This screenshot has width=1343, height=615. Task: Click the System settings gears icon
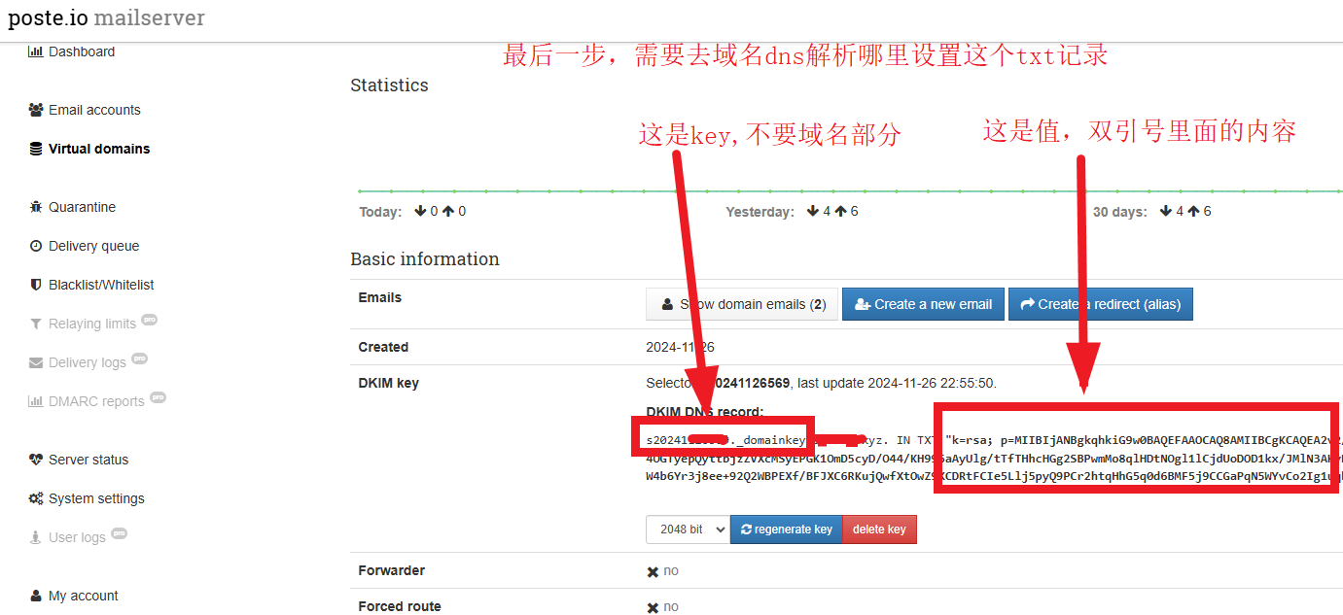point(36,498)
